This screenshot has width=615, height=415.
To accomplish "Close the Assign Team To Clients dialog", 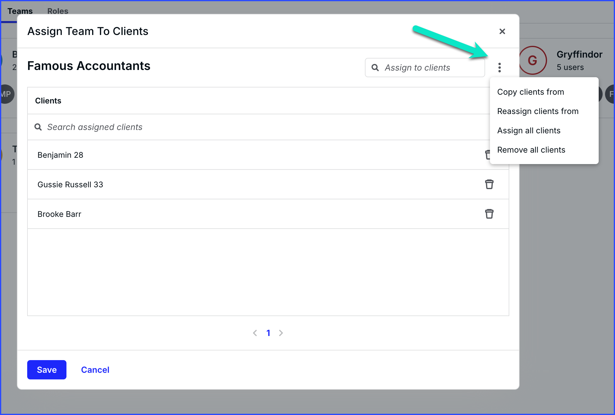I will 502,31.
